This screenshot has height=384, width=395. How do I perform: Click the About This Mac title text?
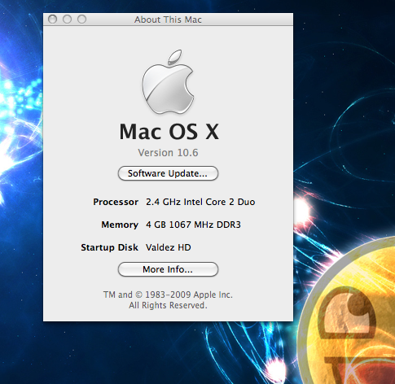coord(168,20)
